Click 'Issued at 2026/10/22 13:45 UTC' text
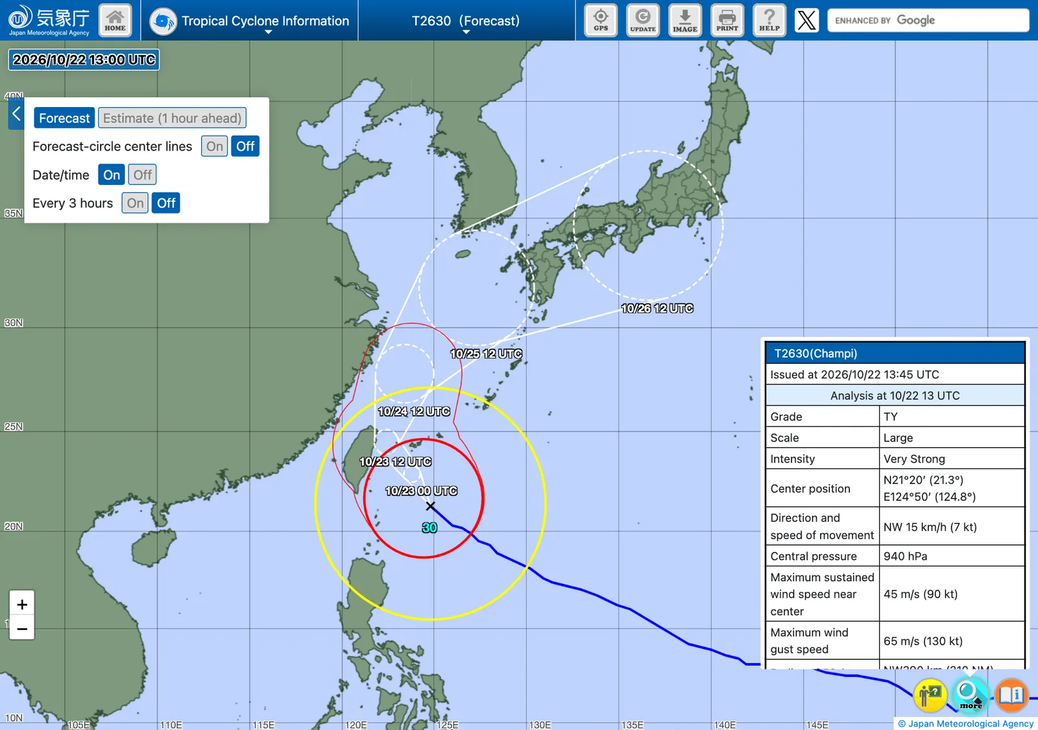Image resolution: width=1038 pixels, height=730 pixels. pyautogui.click(x=854, y=374)
